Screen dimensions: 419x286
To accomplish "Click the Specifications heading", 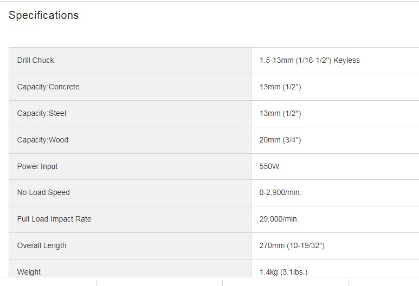I will (43, 15).
